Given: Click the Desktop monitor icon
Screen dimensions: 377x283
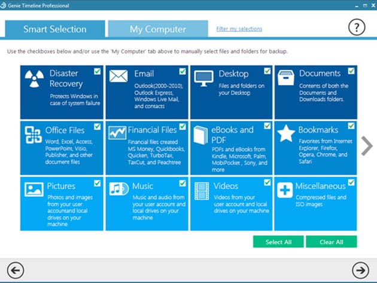Looking at the screenshot, I should tap(204, 77).
